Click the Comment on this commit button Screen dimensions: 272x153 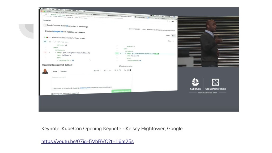click(x=121, y=91)
